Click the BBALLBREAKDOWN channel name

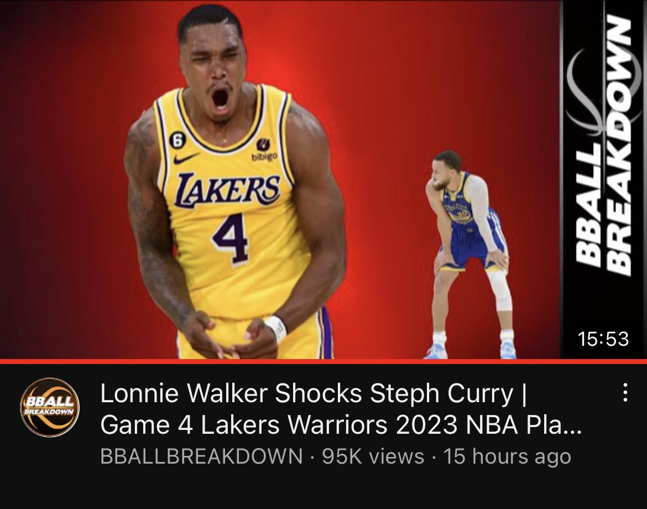coord(201,456)
